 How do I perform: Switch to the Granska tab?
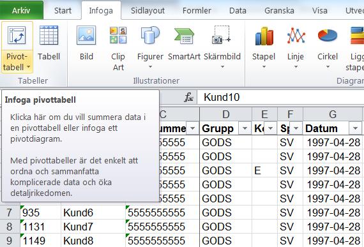[x=279, y=10]
